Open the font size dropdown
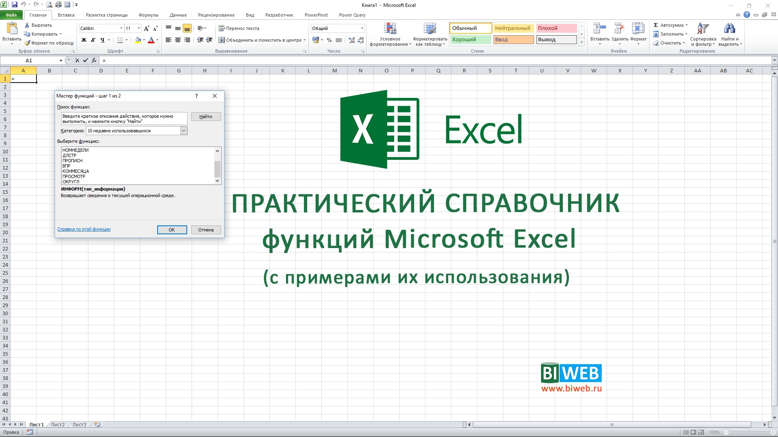Image resolution: width=778 pixels, height=437 pixels. click(x=139, y=28)
